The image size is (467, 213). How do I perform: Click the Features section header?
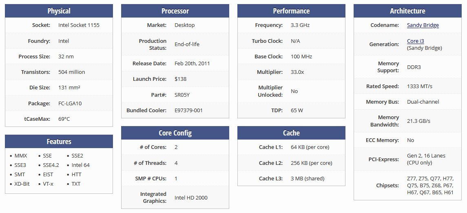[59, 142]
